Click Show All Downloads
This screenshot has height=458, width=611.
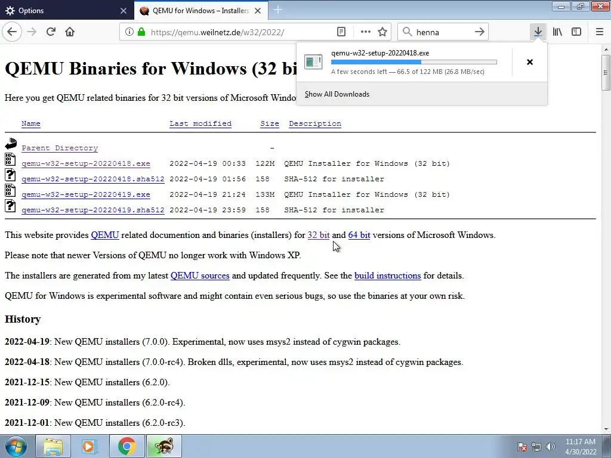(x=337, y=94)
